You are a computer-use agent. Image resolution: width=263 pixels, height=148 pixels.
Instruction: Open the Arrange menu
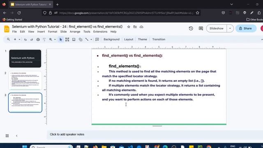click(75, 32)
